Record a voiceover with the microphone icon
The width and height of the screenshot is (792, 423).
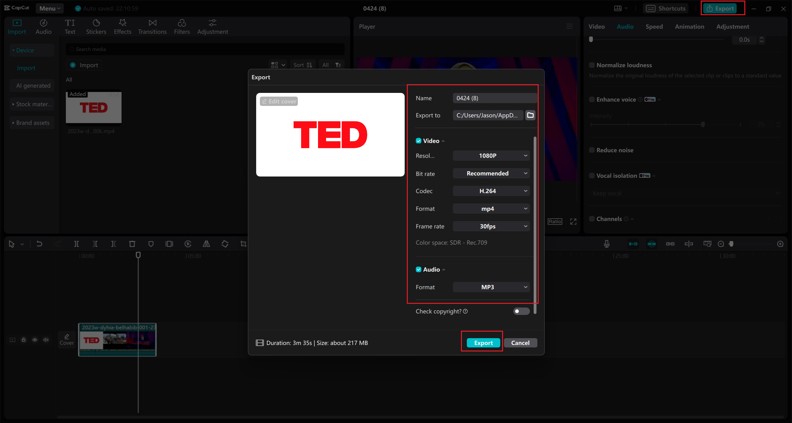tap(607, 244)
